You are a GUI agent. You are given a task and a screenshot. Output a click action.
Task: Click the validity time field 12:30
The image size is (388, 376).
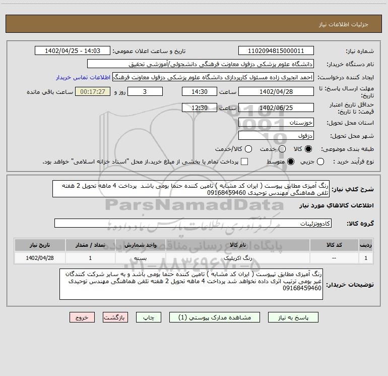(x=200, y=108)
